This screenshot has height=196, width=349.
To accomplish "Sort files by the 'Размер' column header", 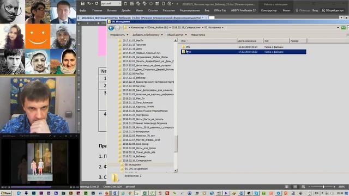I will coord(298,41).
